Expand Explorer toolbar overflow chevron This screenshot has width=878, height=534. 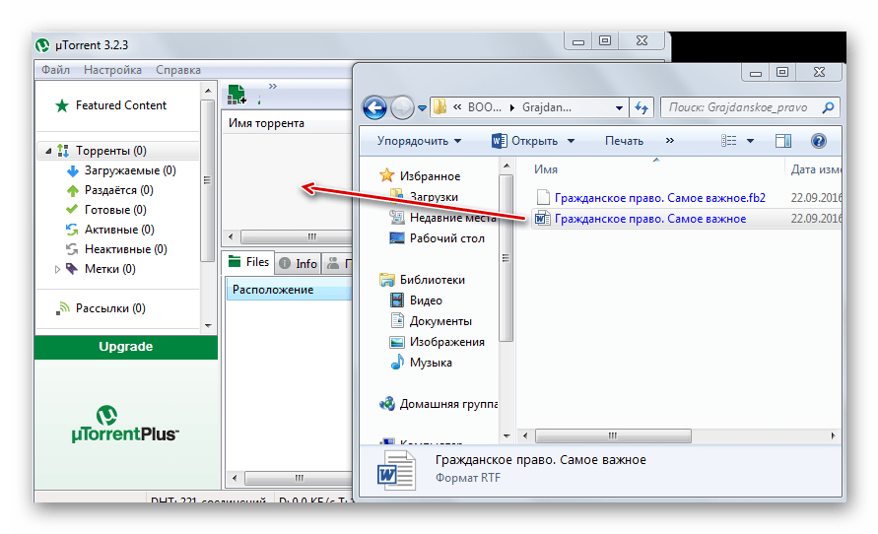(x=670, y=141)
